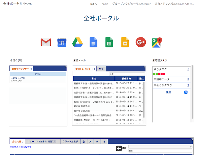Open the Google Sheets icon
This screenshot has height=155, width=198.
tap(109, 42)
